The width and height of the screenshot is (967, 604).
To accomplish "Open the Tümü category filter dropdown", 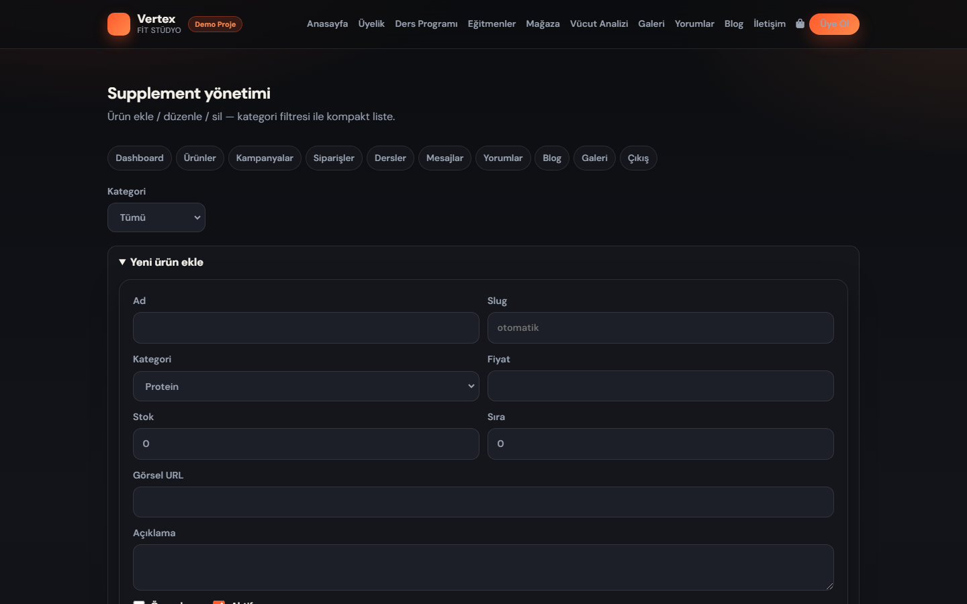I will click(156, 217).
